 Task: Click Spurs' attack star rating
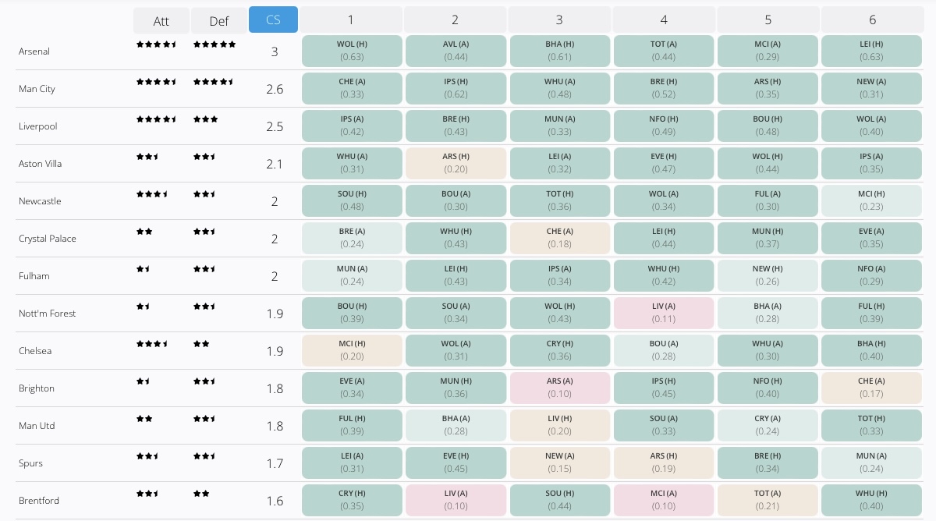[148, 456]
